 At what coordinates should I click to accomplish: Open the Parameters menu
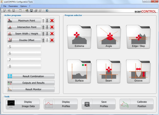click(13, 6)
